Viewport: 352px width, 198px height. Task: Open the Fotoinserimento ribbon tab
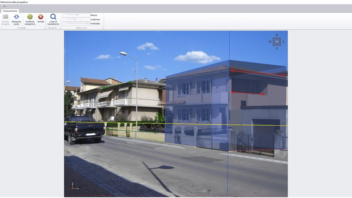pos(10,11)
